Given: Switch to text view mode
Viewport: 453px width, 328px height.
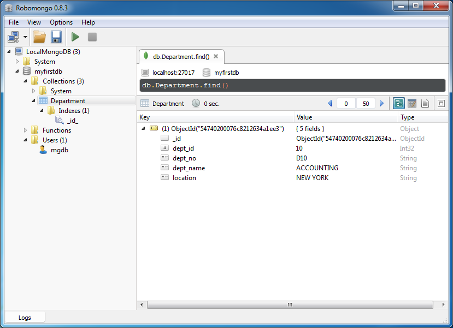Looking at the screenshot, I should tap(425, 103).
